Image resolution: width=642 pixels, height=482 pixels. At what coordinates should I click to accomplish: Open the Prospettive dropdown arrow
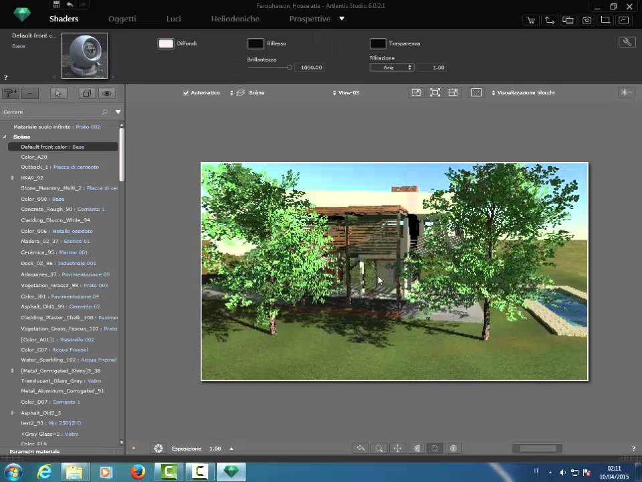(342, 19)
